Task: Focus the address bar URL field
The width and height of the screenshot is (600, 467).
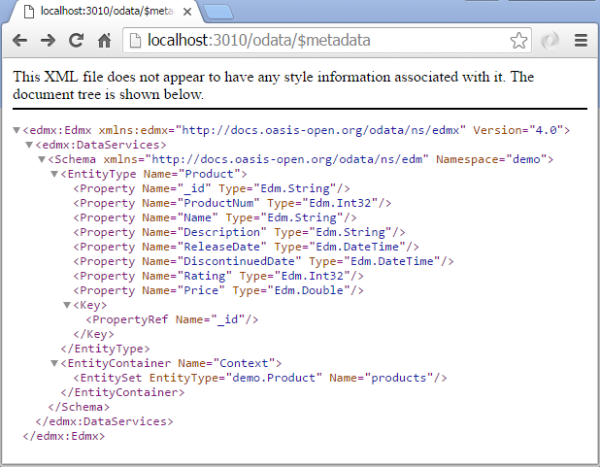Action: 327,40
